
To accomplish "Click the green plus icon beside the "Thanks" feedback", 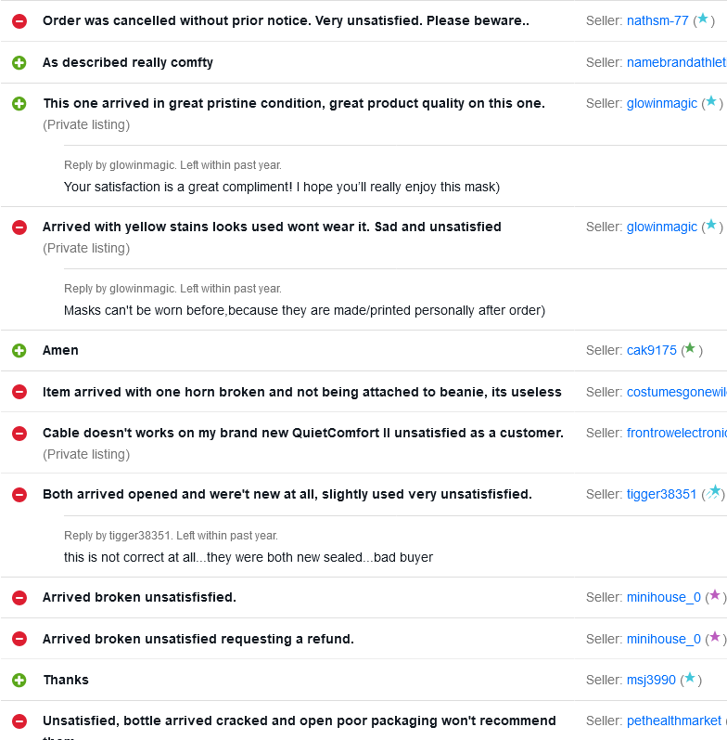I will pos(19,680).
